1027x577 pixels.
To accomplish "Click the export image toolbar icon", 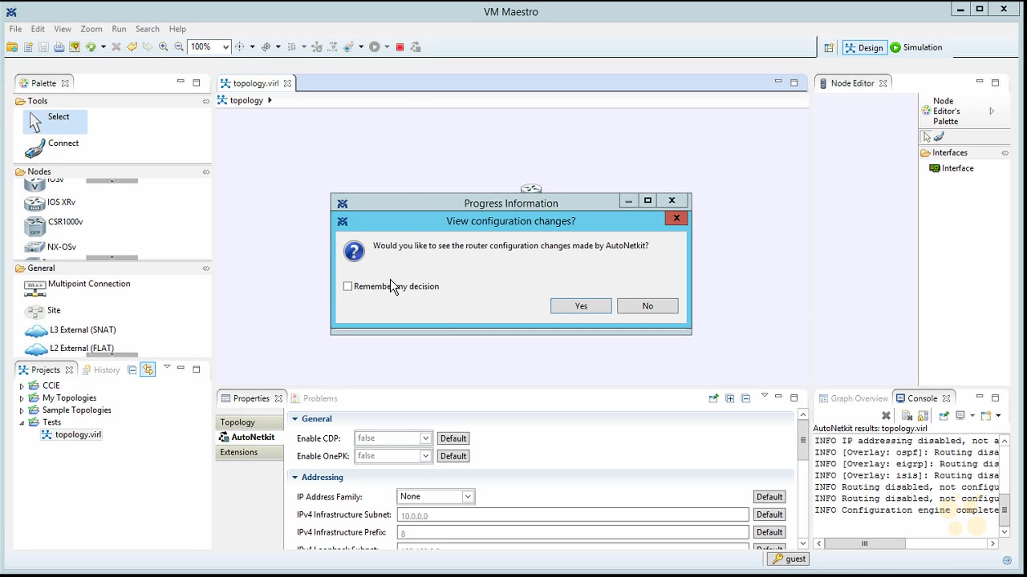I will point(74,47).
